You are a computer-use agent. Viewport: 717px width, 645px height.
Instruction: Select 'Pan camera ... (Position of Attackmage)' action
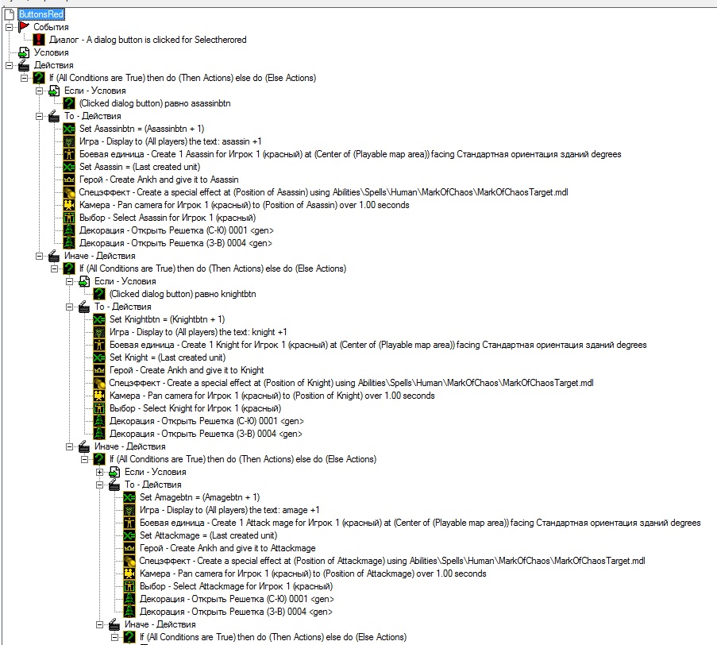(313, 574)
